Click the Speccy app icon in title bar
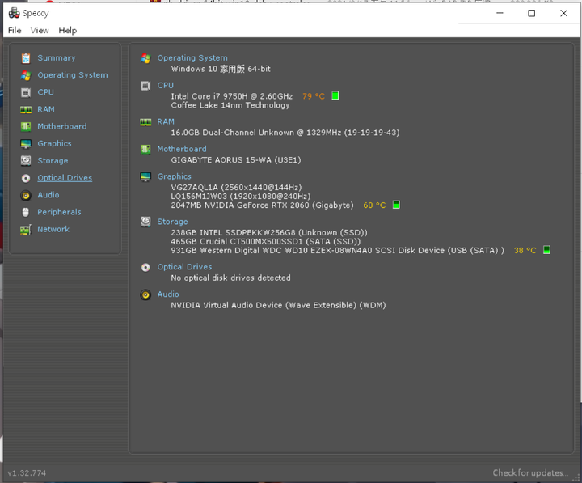Viewport: 582px width, 483px height. [14, 13]
